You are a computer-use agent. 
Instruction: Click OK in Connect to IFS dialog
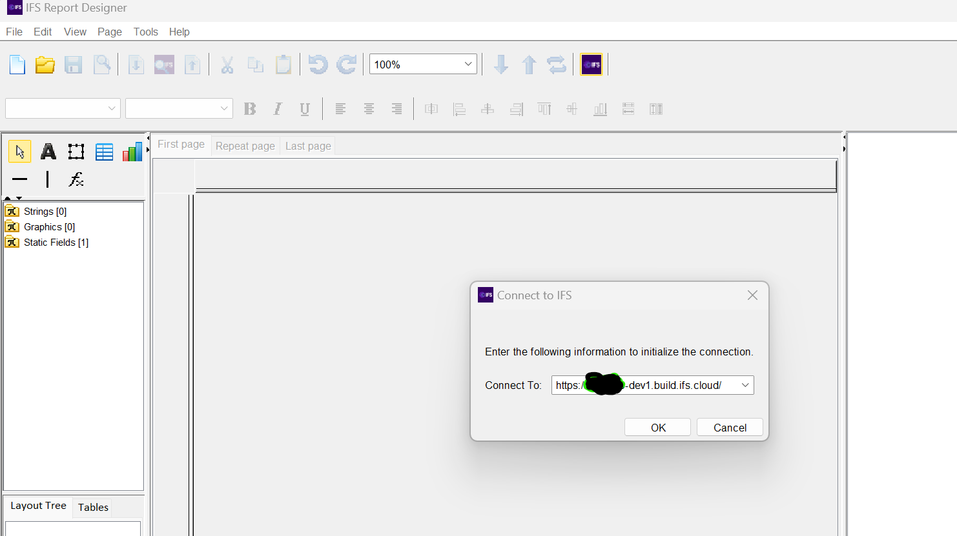click(658, 428)
